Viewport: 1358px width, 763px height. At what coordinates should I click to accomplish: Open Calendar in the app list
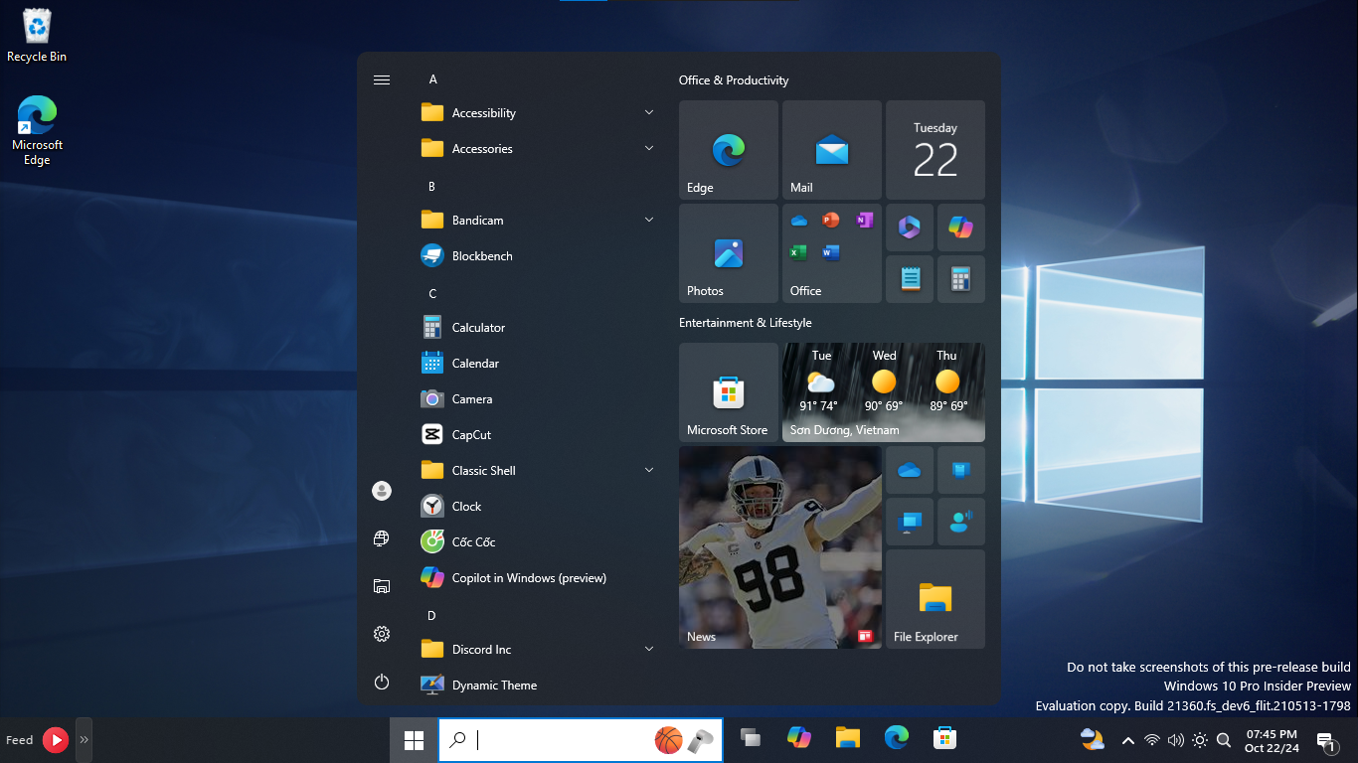tap(539, 363)
